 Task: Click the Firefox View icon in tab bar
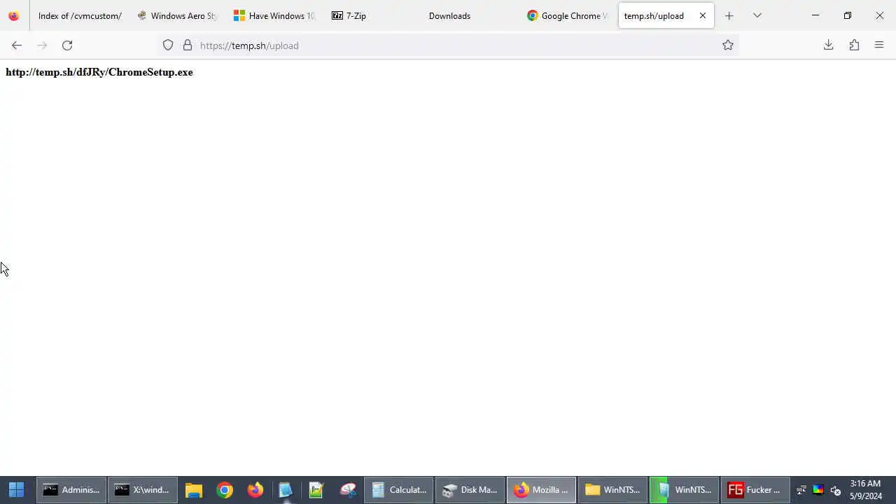click(x=13, y=15)
